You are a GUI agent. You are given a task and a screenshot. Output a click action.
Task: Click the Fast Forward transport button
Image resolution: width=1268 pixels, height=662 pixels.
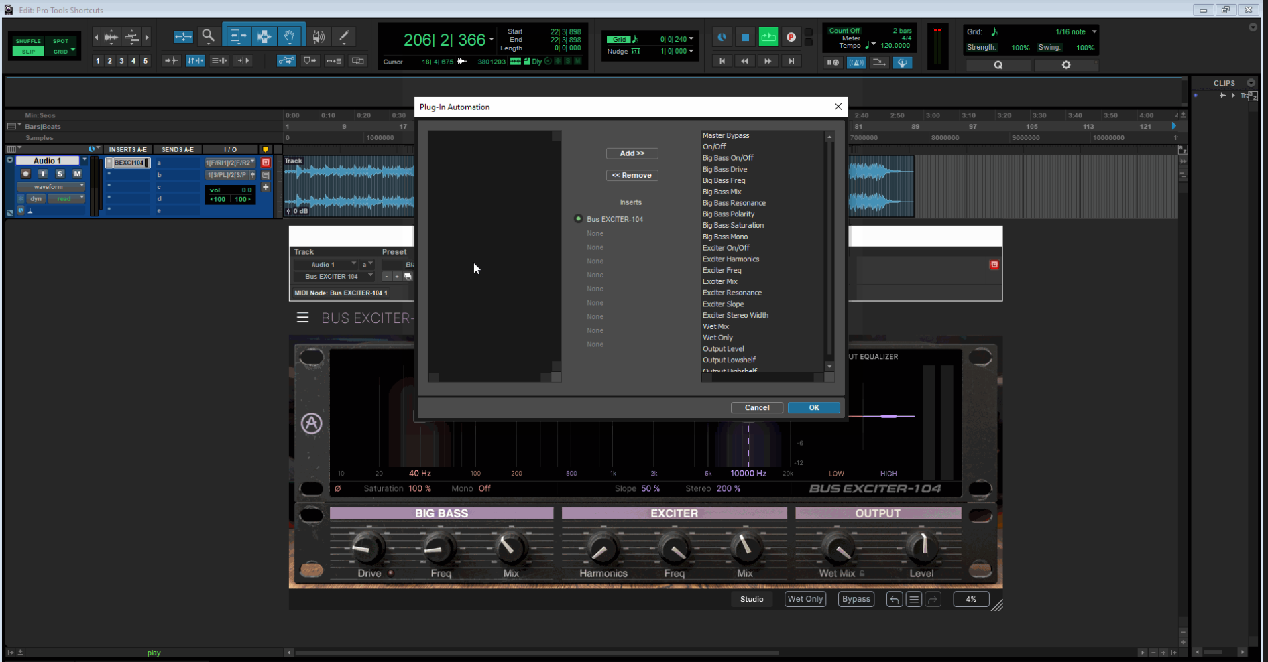[x=768, y=61]
